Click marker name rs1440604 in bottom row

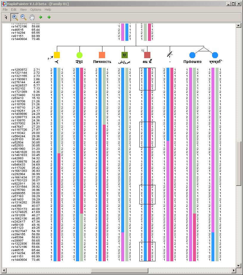click(x=19, y=260)
